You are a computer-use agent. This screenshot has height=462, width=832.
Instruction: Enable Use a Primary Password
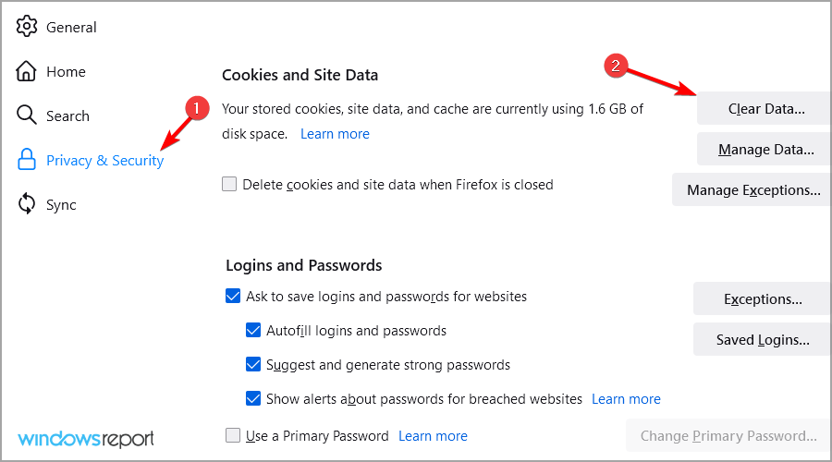234,435
